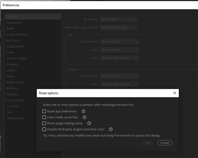Close the Reset options dialog
This screenshot has width=198, height=158.
(x=175, y=93)
